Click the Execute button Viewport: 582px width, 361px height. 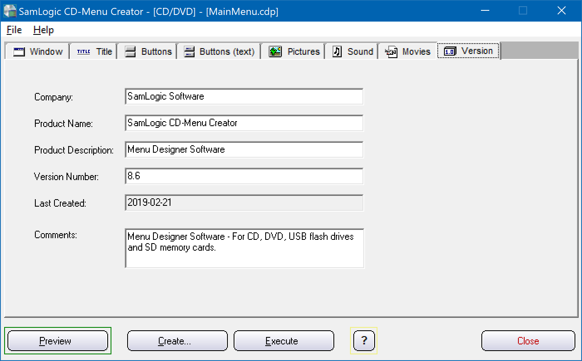[x=284, y=341]
